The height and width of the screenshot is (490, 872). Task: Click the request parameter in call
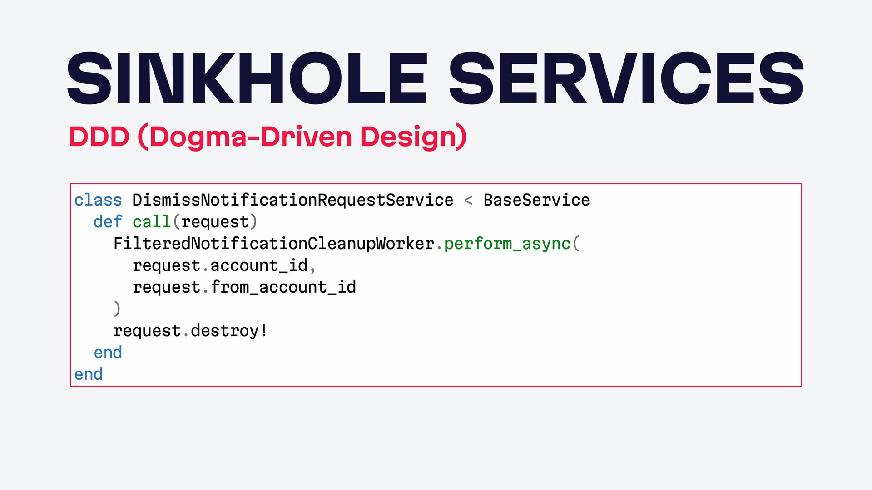click(215, 222)
